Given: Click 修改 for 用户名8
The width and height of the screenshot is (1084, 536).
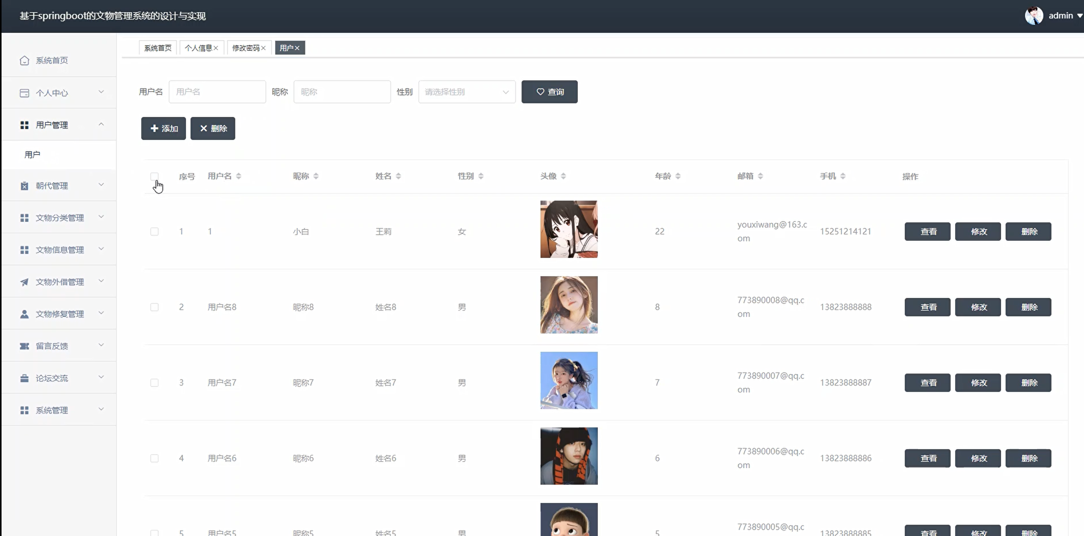Looking at the screenshot, I should [x=978, y=307].
